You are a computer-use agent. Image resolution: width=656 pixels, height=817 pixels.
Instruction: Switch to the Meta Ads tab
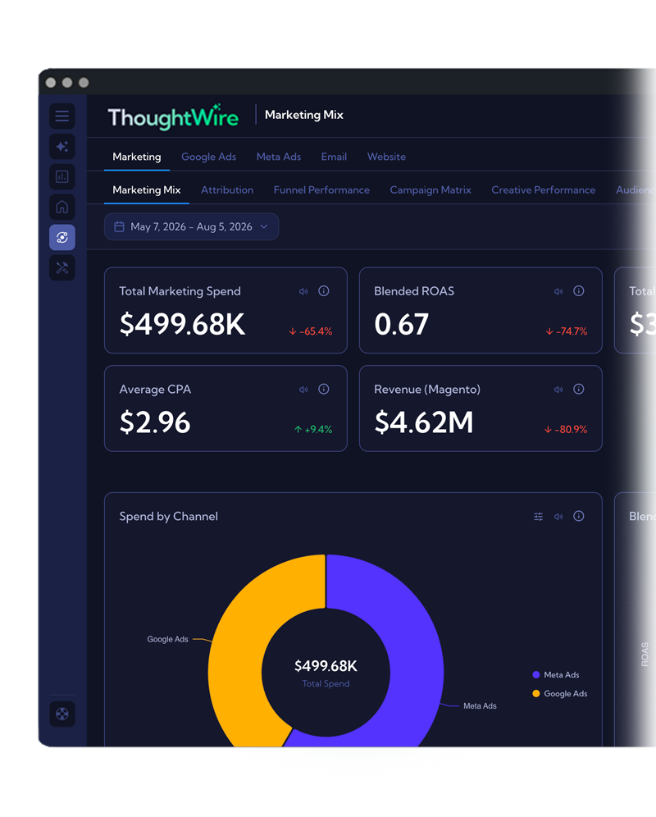(x=279, y=157)
